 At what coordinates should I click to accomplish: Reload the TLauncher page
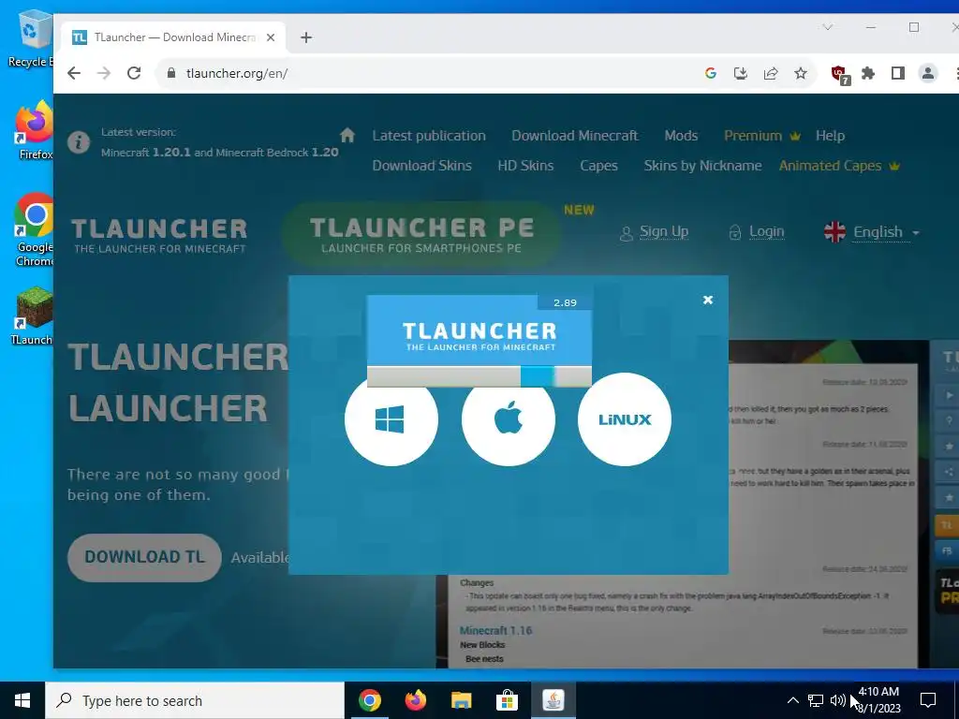pos(134,73)
